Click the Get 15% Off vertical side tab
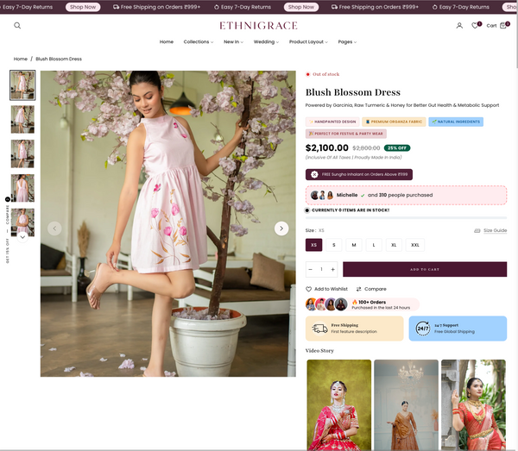The width and height of the screenshot is (518, 451). (7, 251)
